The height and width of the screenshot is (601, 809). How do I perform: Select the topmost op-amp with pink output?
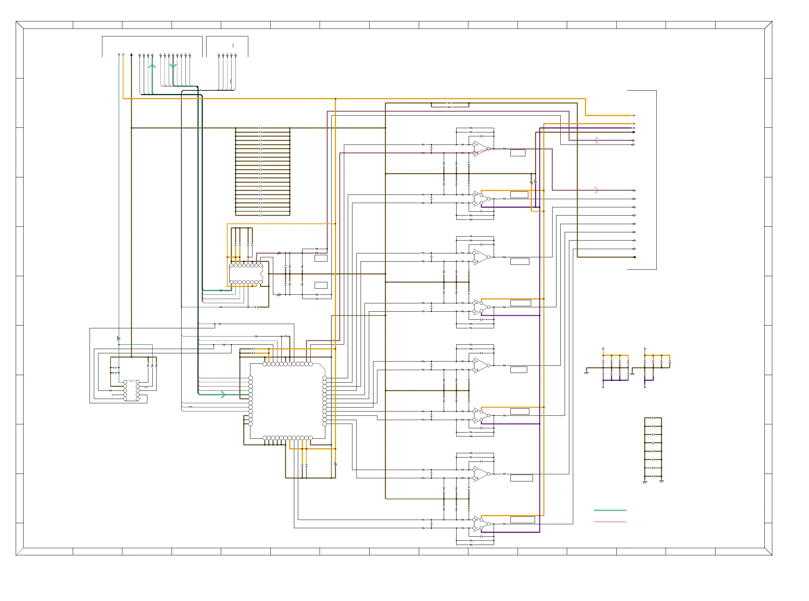click(x=481, y=149)
